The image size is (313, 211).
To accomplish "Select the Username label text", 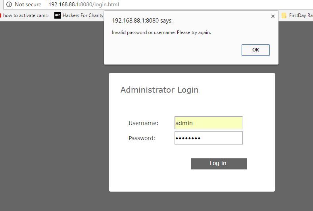I will (x=143, y=123).
